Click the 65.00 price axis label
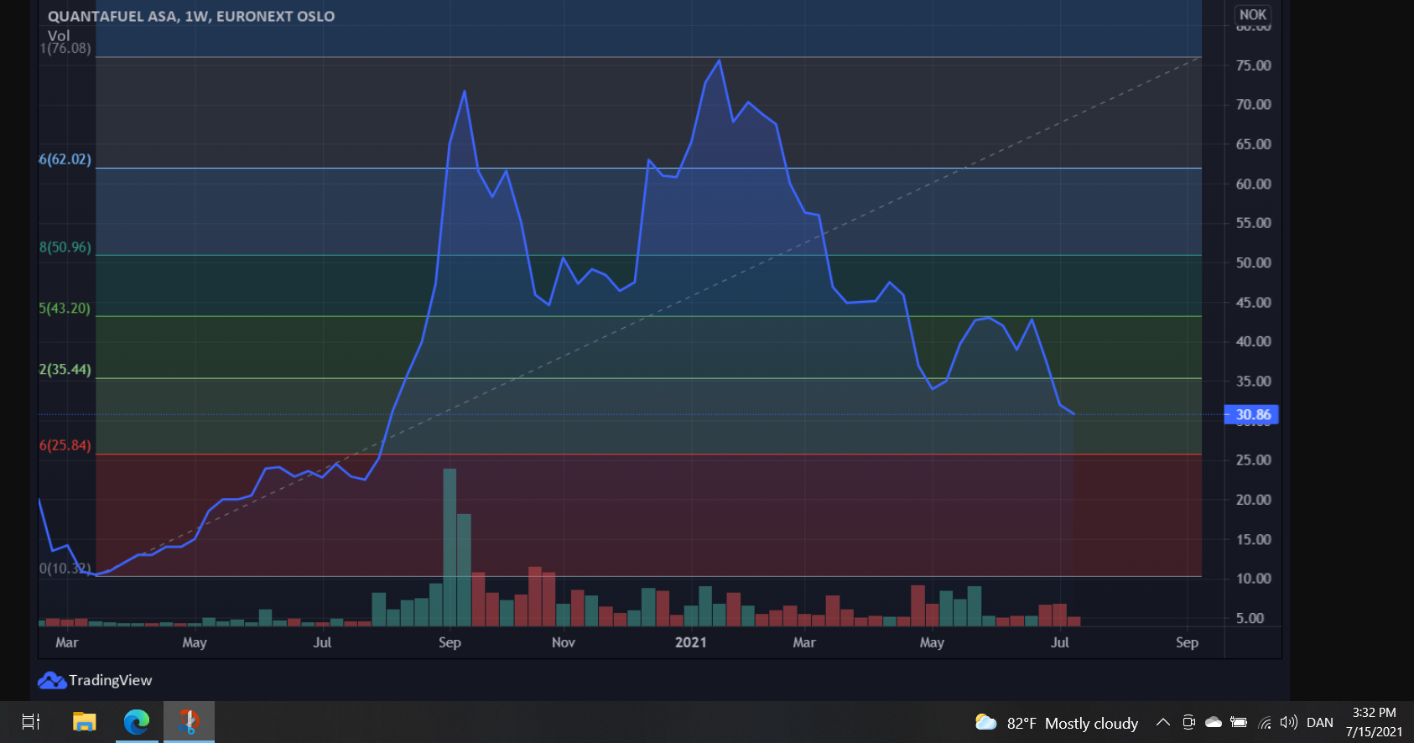 pos(1253,144)
